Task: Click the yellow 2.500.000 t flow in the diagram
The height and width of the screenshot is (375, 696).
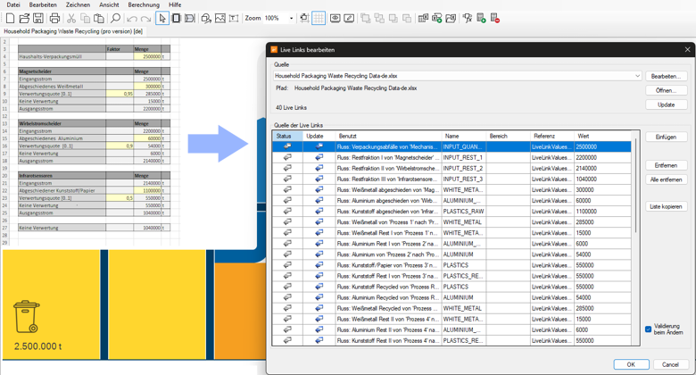Action: tap(51, 304)
